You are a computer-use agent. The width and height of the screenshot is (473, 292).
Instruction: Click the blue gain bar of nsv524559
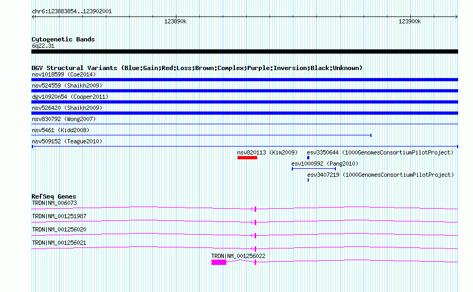click(244, 91)
